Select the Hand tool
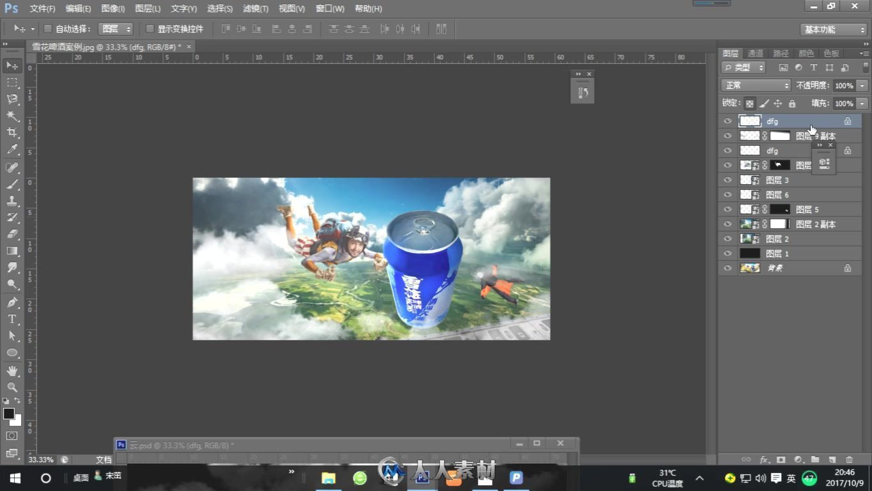Image resolution: width=872 pixels, height=491 pixels. (12, 371)
